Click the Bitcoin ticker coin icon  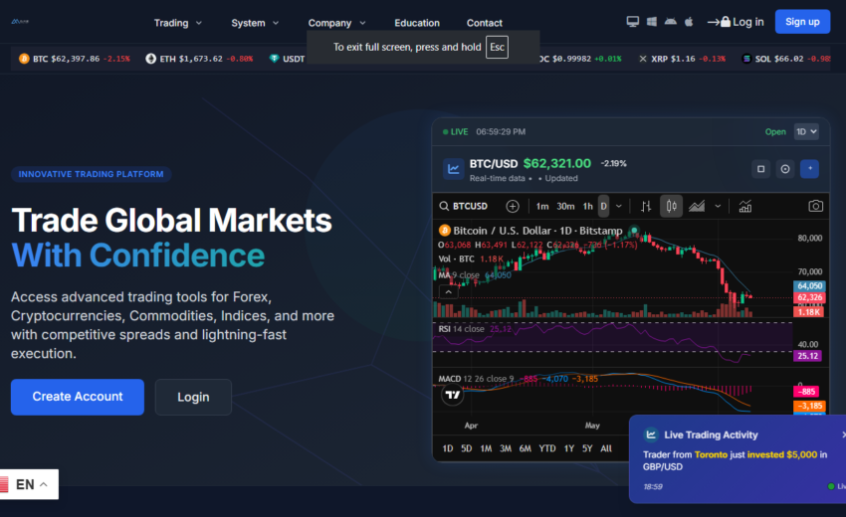click(24, 59)
